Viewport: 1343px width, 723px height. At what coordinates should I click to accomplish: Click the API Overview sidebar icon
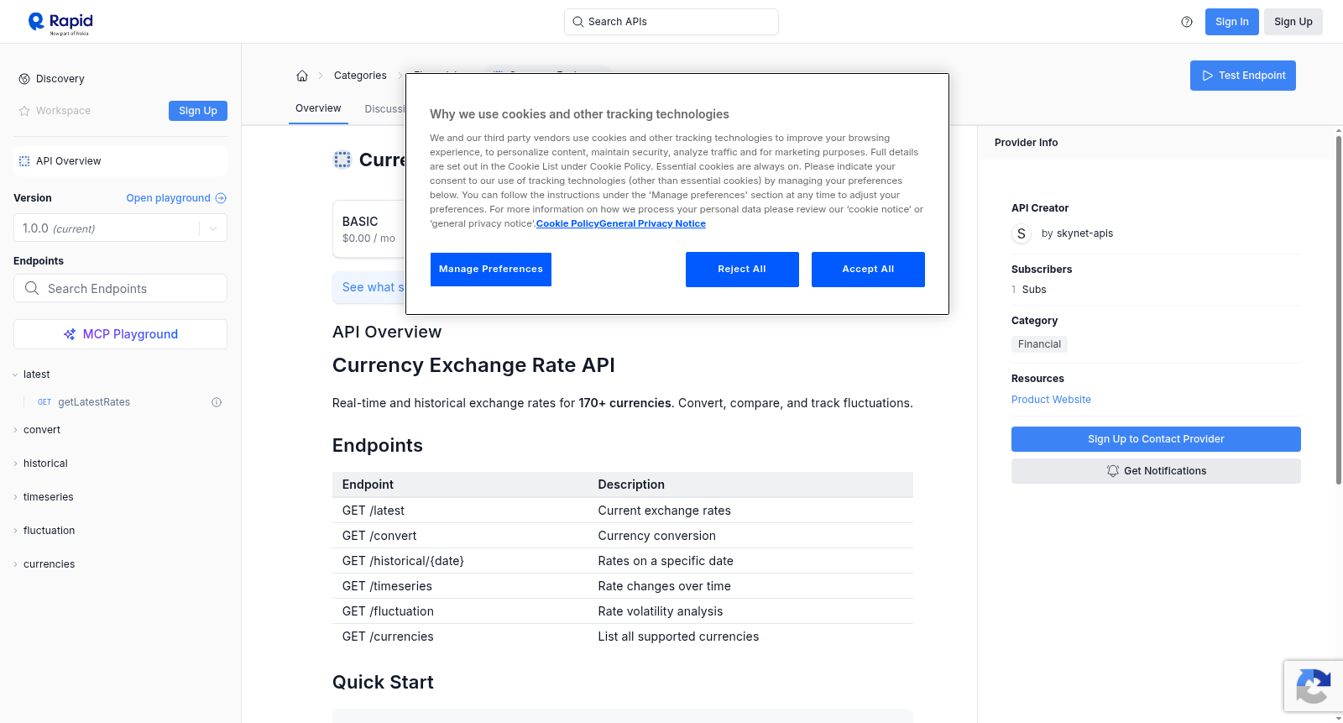click(24, 161)
